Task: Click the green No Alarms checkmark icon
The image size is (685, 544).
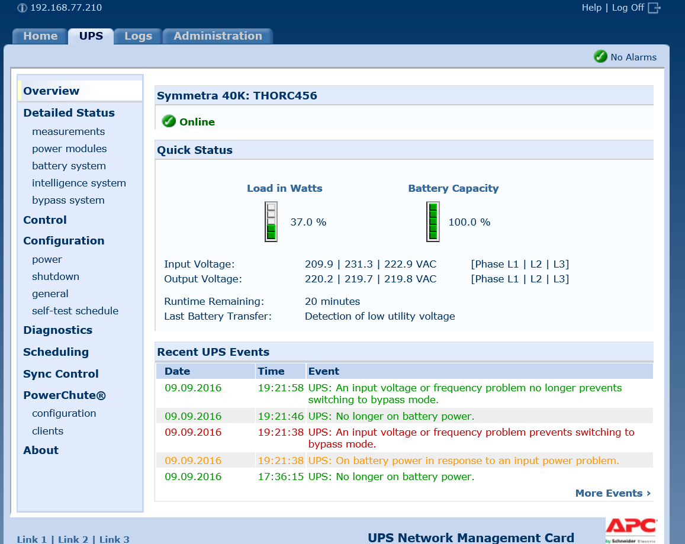Action: click(600, 57)
